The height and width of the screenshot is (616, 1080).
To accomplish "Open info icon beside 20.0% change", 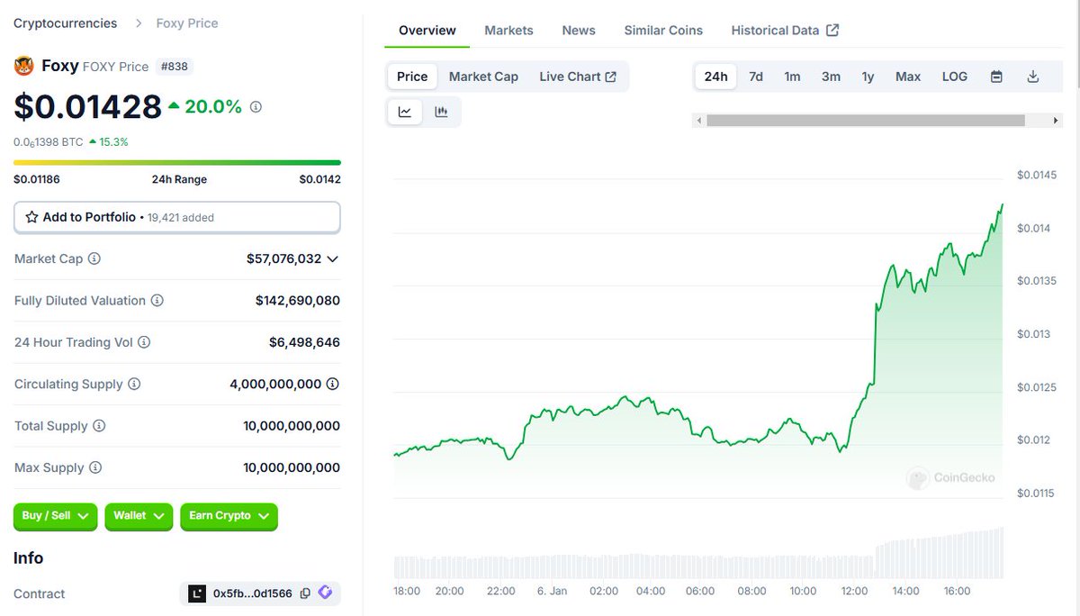I will 256,106.
